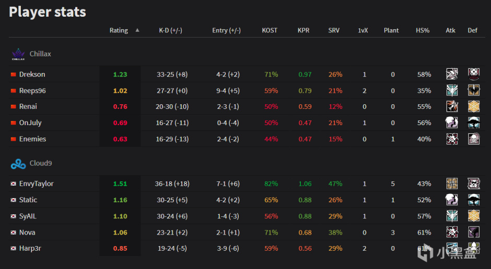This screenshot has height=269, width=491.
Task: Sort the table by Rating column
Action: coord(119,30)
